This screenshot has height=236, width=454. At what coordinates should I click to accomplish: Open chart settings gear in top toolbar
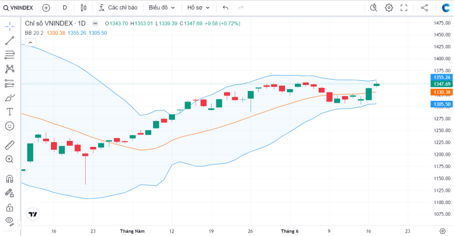(x=389, y=8)
